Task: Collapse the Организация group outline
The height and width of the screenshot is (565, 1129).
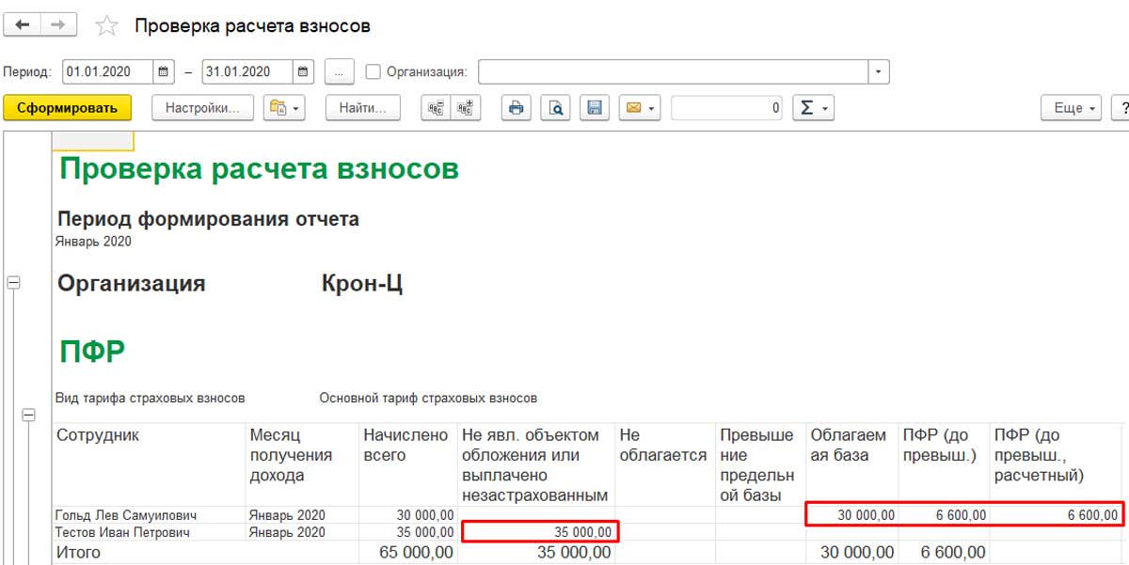Action: pyautogui.click(x=13, y=282)
